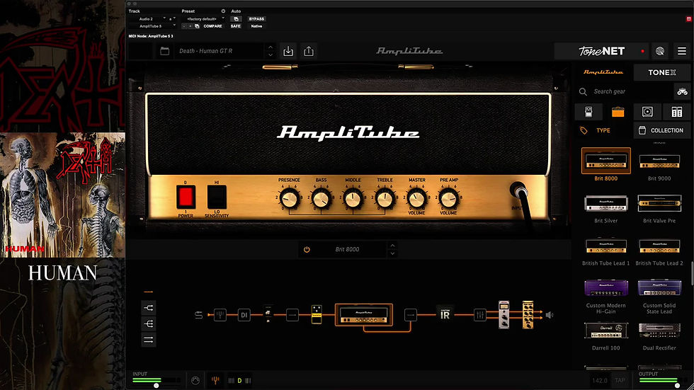Select the stomp pedal gear category

point(588,112)
